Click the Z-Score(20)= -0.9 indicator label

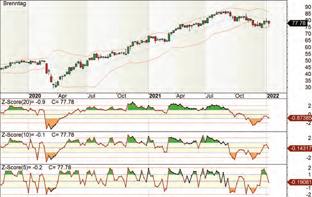[x=24, y=102]
